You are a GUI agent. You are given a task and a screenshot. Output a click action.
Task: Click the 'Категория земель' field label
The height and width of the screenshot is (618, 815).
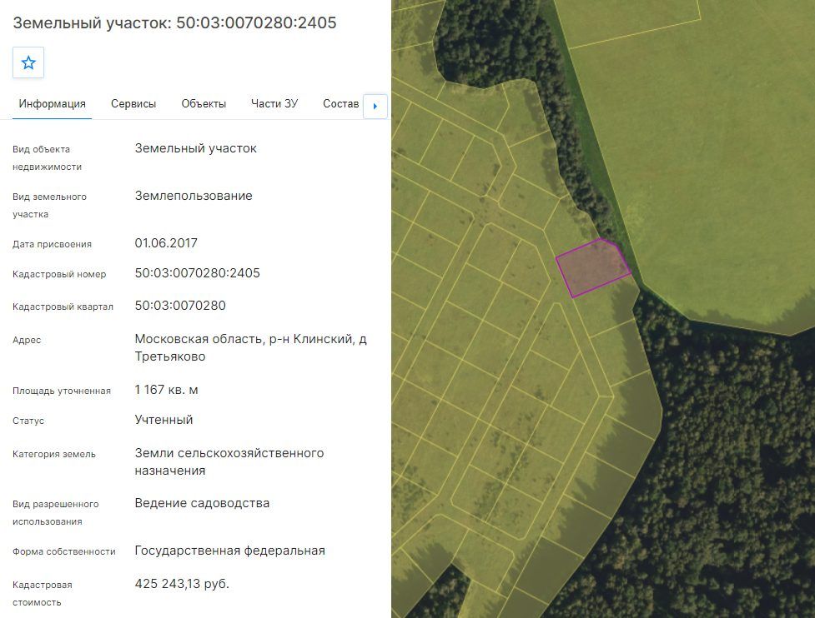[x=54, y=454]
